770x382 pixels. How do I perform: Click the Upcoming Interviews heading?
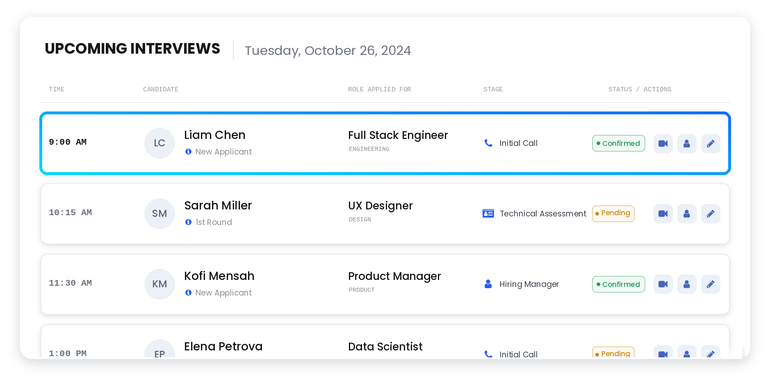132,49
